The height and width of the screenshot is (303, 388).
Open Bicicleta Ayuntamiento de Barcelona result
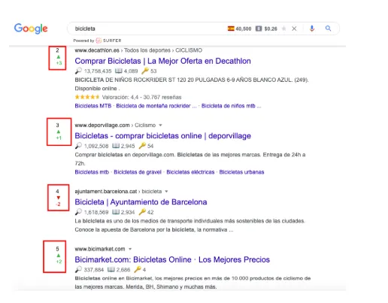[x=141, y=202]
